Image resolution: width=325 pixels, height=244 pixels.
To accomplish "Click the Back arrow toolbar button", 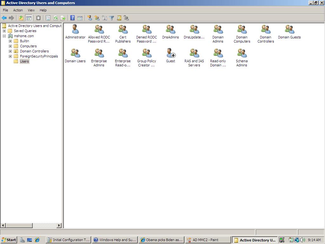I will click(x=4, y=18).
